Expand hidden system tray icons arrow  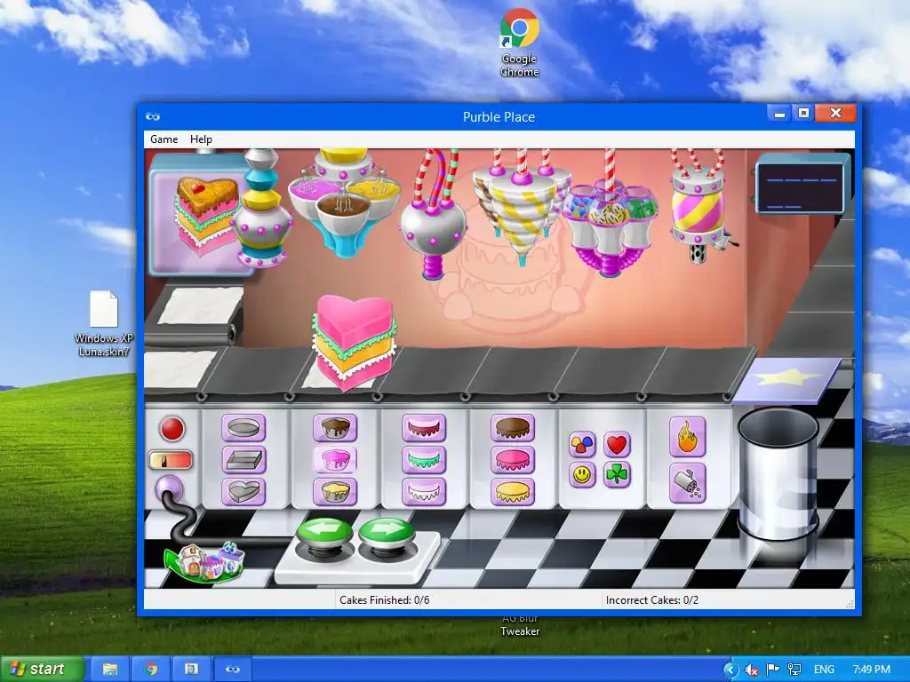tap(730, 670)
